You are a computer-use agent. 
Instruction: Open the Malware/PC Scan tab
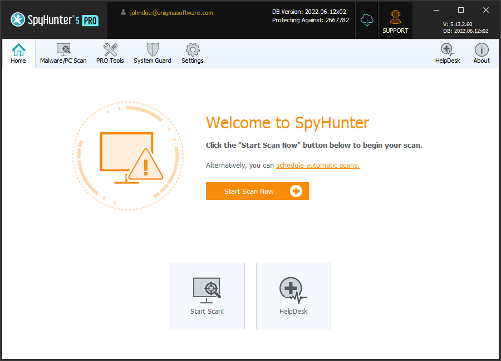tap(63, 54)
